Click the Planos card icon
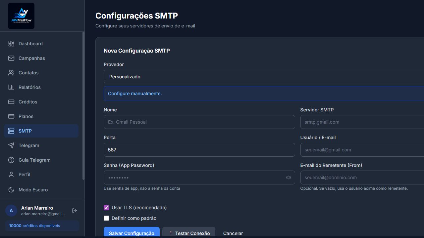Screen dimensions: 424x238 (11, 116)
